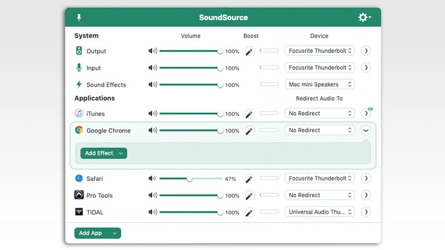The image size is (445, 250).
Task: Click the Add Effect button
Action: point(104,153)
